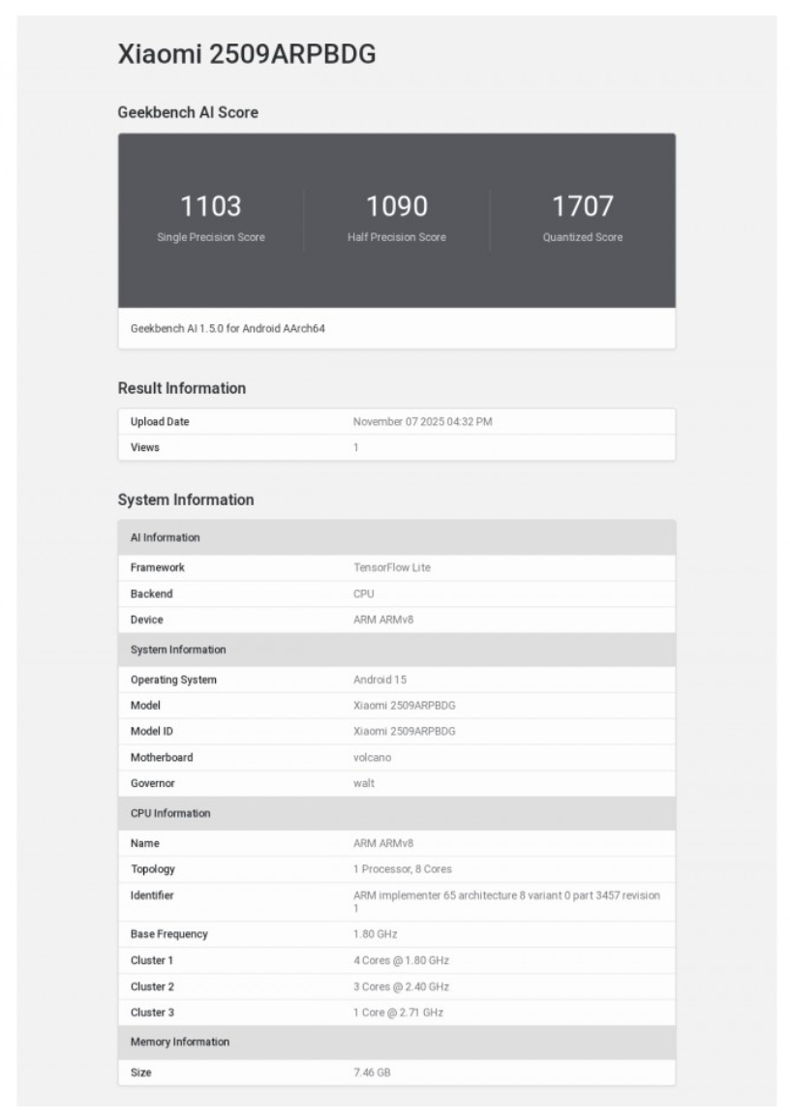Viewport: 790px width, 1119px height.
Task: Click the Result Information heading
Action: 182,388
